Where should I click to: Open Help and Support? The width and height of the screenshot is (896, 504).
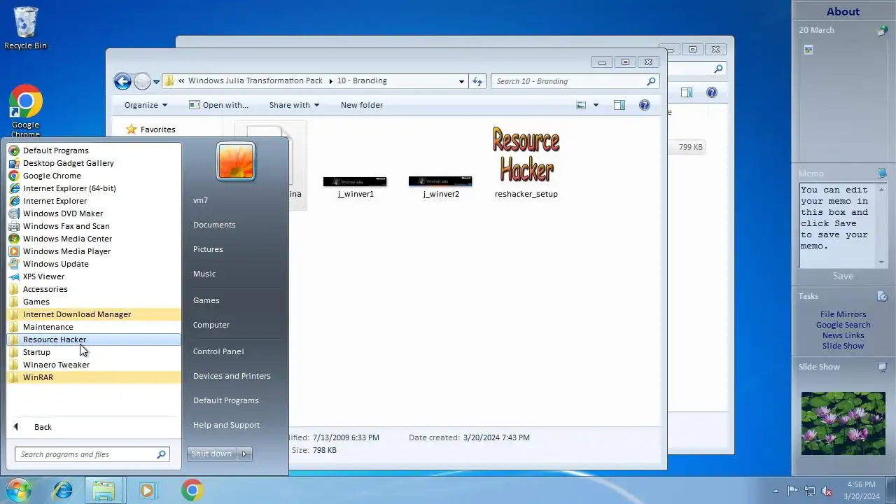226,425
